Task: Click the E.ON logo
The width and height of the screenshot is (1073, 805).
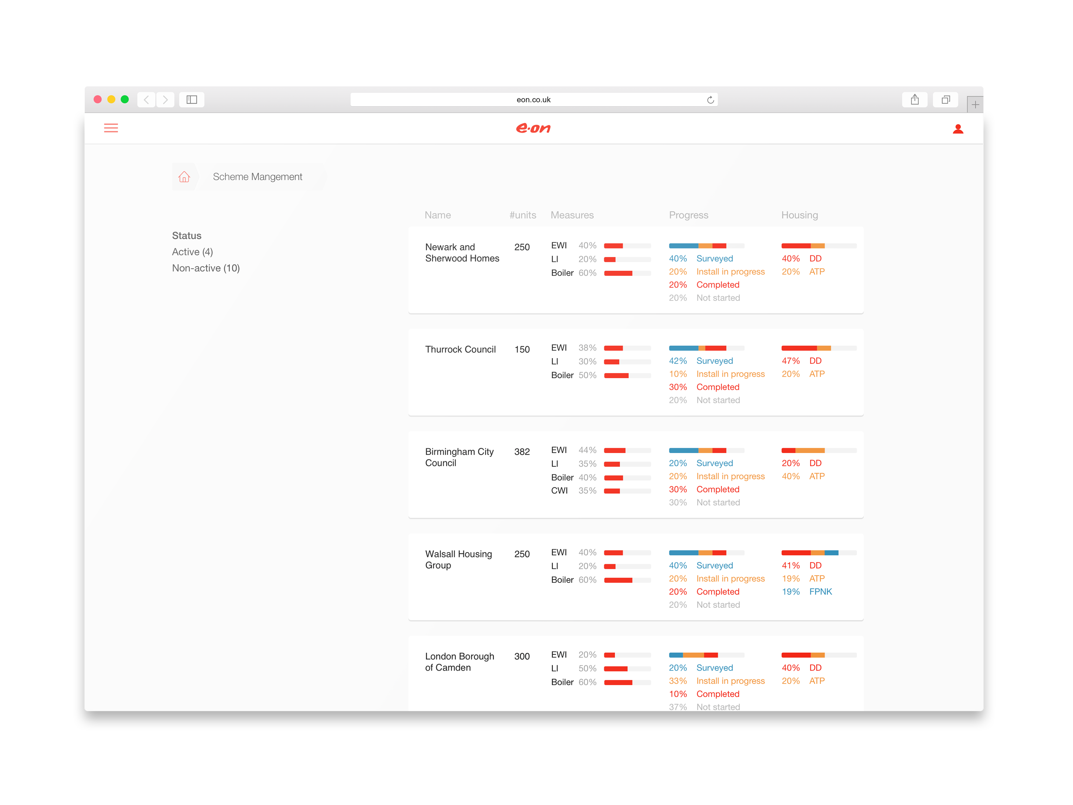Action: tap(533, 128)
